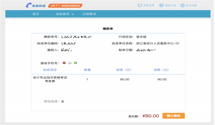Click the 智能问答 robot icon
Image resolution: width=215 pixels, height=125 pixels.
[x=161, y=5]
